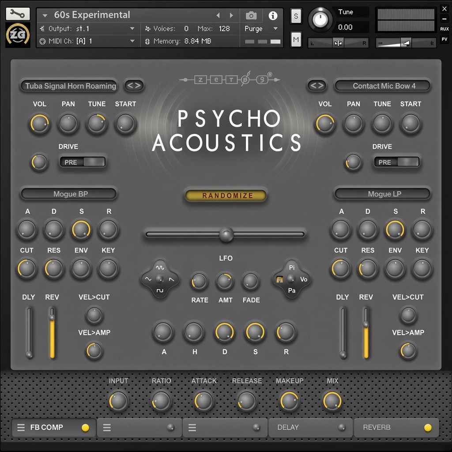Screen dimensions: 452x452
Task: Click the PV button in the header
Action: pos(444,39)
